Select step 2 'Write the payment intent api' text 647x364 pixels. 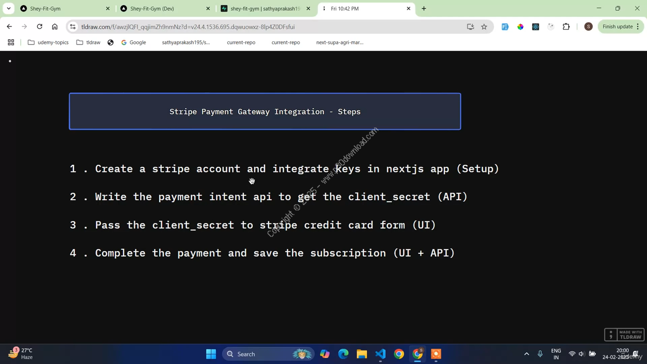click(x=268, y=197)
